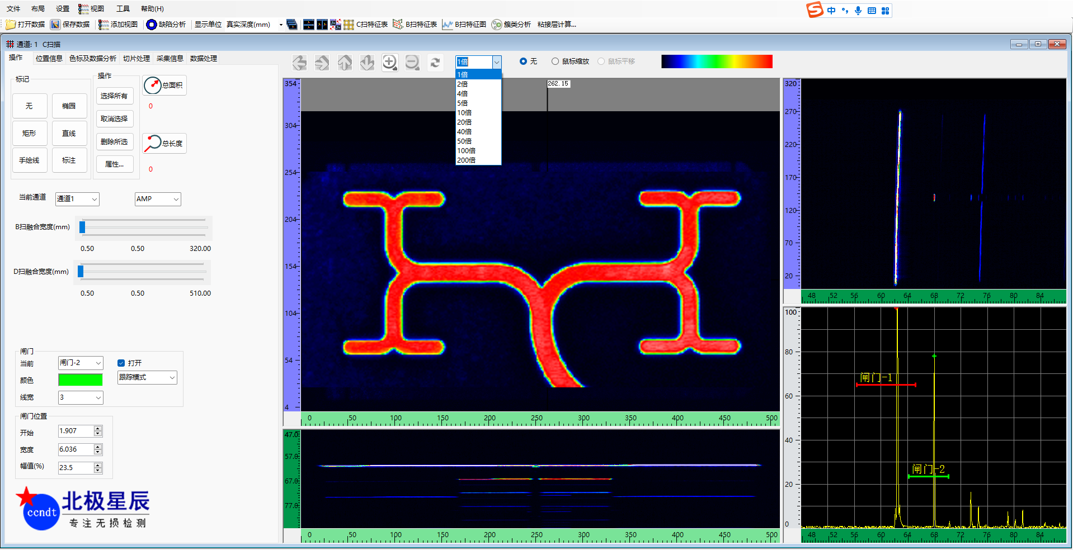Click the green gate 颜色 swatch
1073x550 pixels.
pos(81,380)
